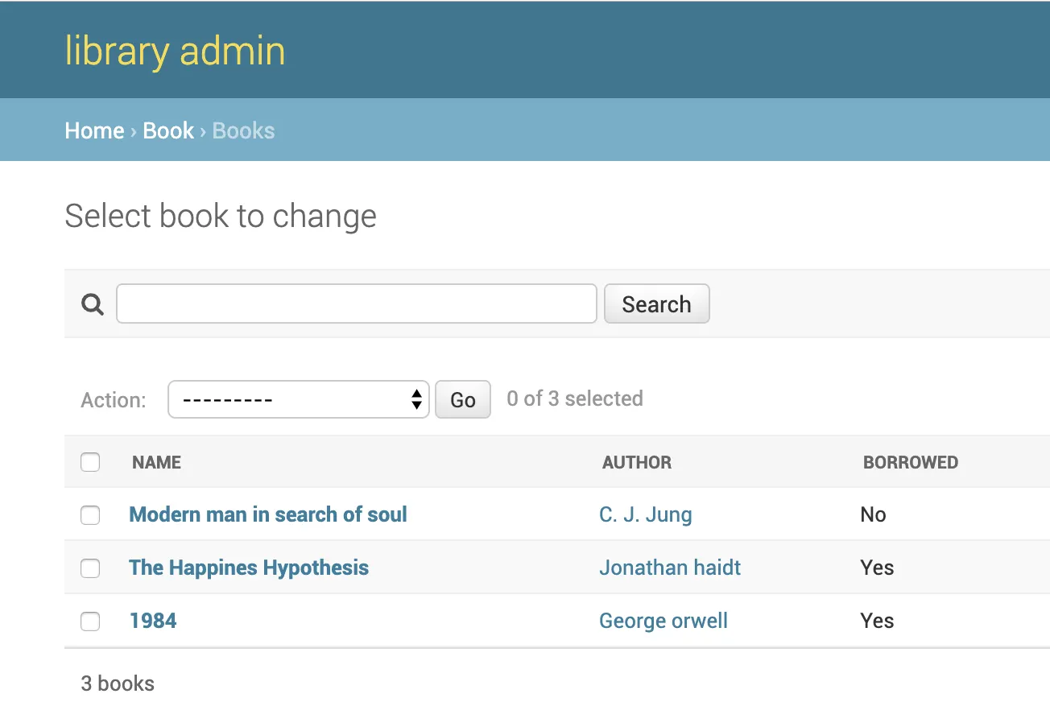Image resolution: width=1050 pixels, height=702 pixels.
Task: Click the author C. J. Jung link
Action: 645,514
